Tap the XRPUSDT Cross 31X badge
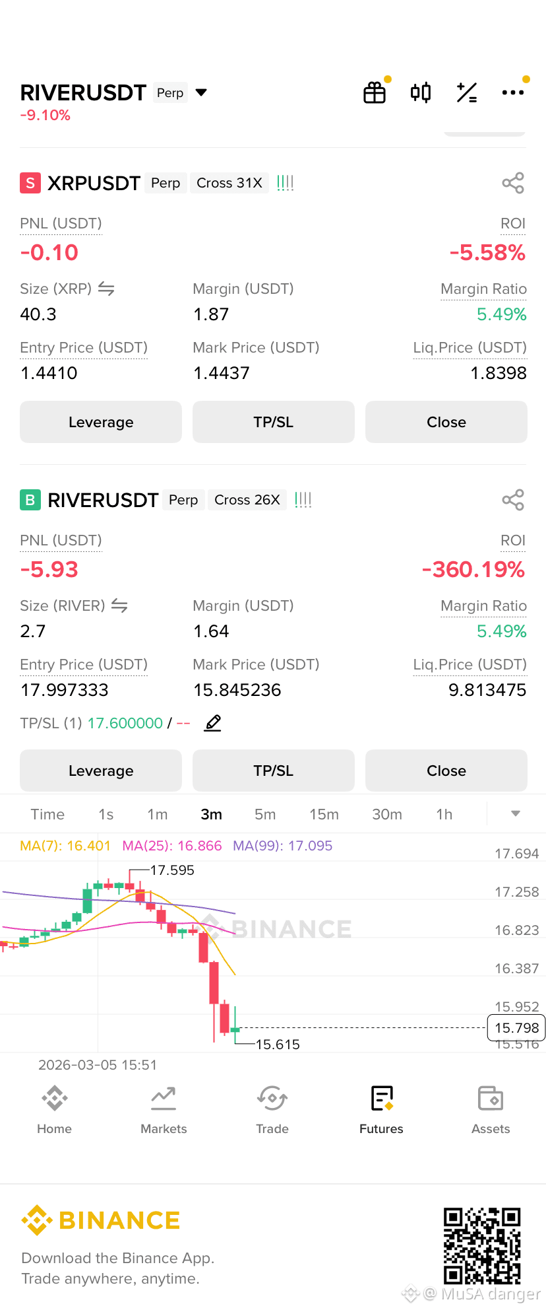 pyautogui.click(x=229, y=183)
